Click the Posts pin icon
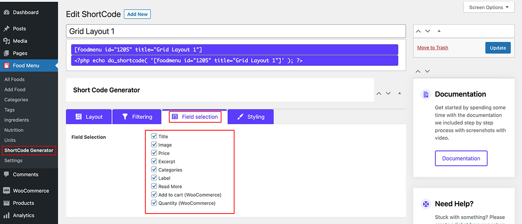The width and height of the screenshot is (522, 224). [x=7, y=29]
